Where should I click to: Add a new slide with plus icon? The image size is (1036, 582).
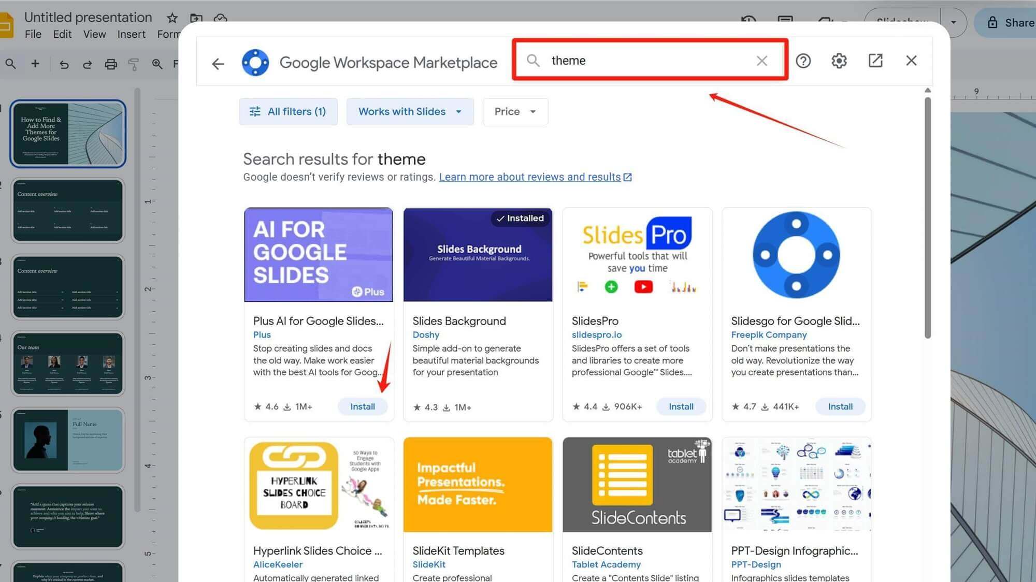pyautogui.click(x=35, y=64)
